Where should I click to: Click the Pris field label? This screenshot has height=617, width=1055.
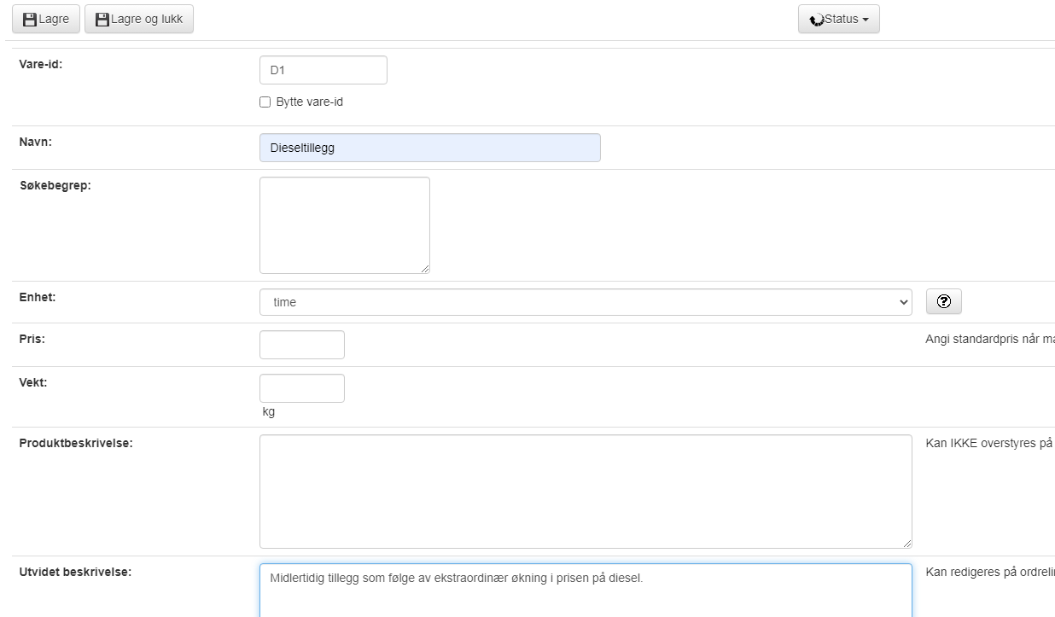[x=32, y=339]
